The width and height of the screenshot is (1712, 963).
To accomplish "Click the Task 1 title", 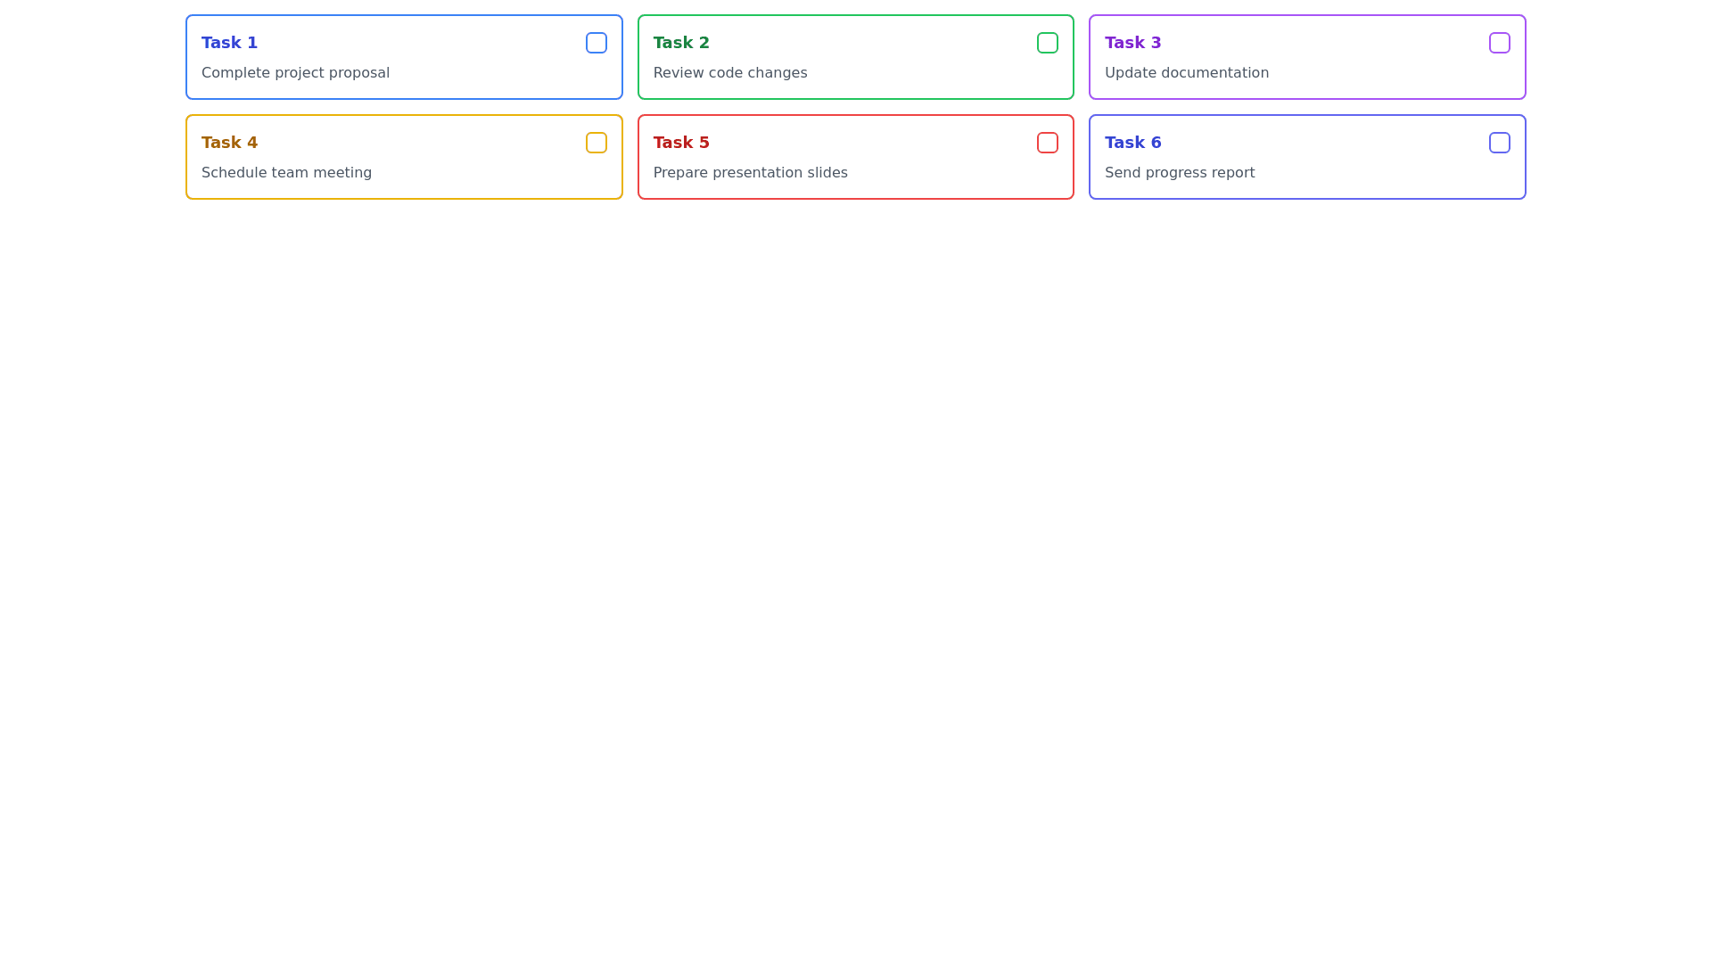I will pyautogui.click(x=229, y=43).
